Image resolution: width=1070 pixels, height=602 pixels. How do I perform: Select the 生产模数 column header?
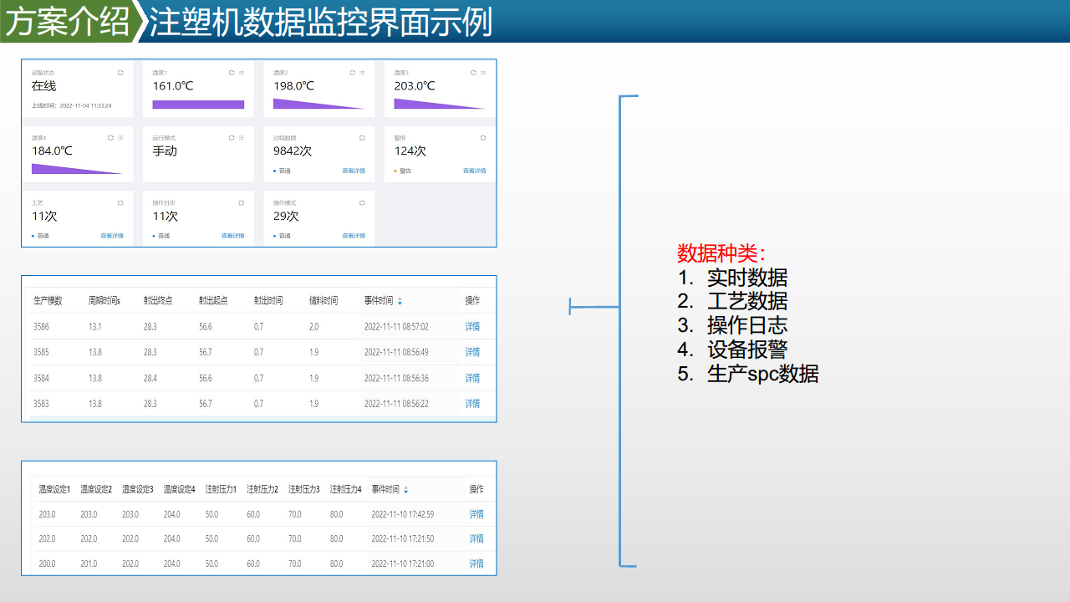[48, 301]
